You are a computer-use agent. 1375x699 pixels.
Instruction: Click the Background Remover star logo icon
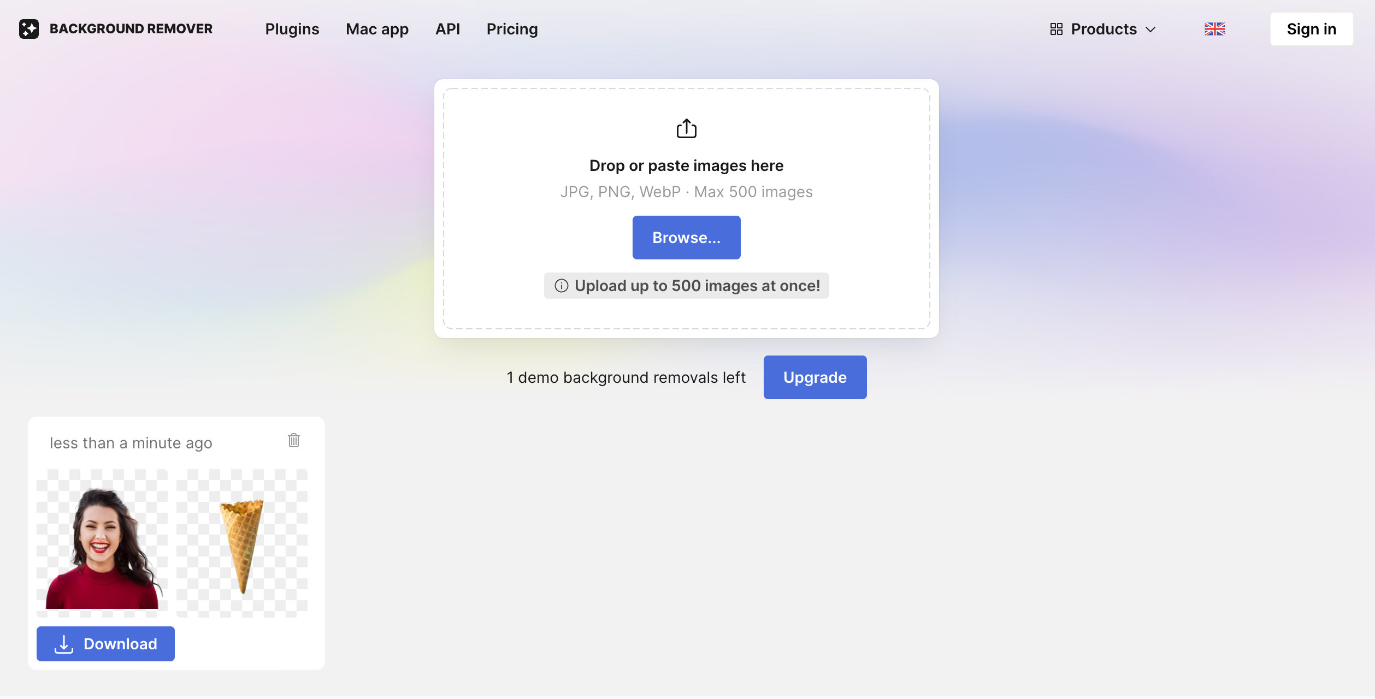tap(29, 29)
